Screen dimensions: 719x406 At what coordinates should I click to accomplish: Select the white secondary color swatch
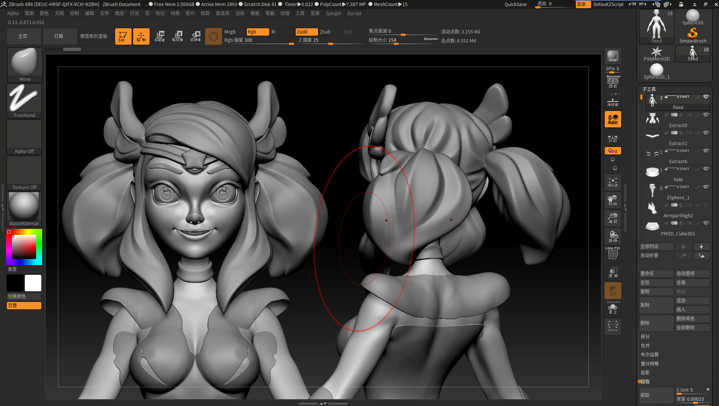33,283
